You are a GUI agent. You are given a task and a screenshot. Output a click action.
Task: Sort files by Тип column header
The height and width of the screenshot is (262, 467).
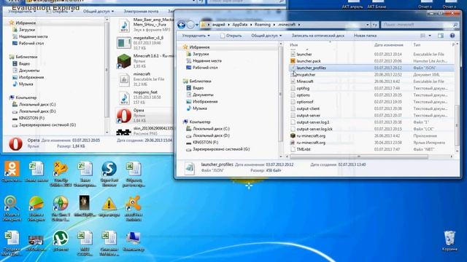[x=417, y=45]
